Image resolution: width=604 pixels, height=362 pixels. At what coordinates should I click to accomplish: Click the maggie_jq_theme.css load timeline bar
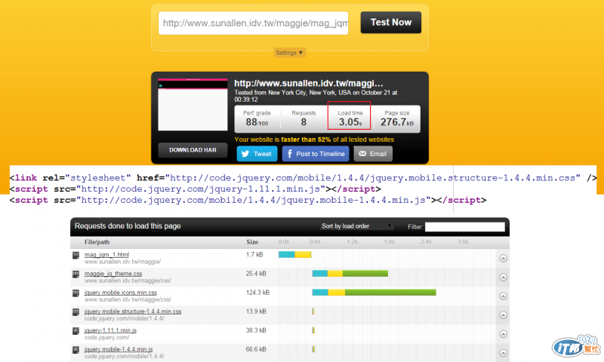(x=350, y=274)
